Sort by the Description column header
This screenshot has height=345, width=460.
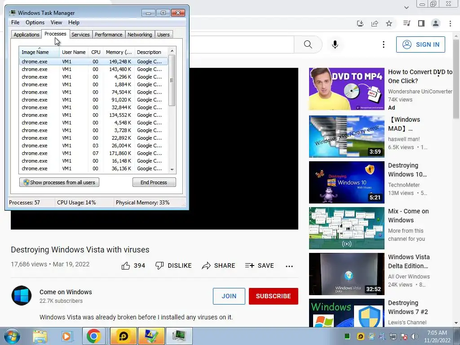(x=151, y=52)
